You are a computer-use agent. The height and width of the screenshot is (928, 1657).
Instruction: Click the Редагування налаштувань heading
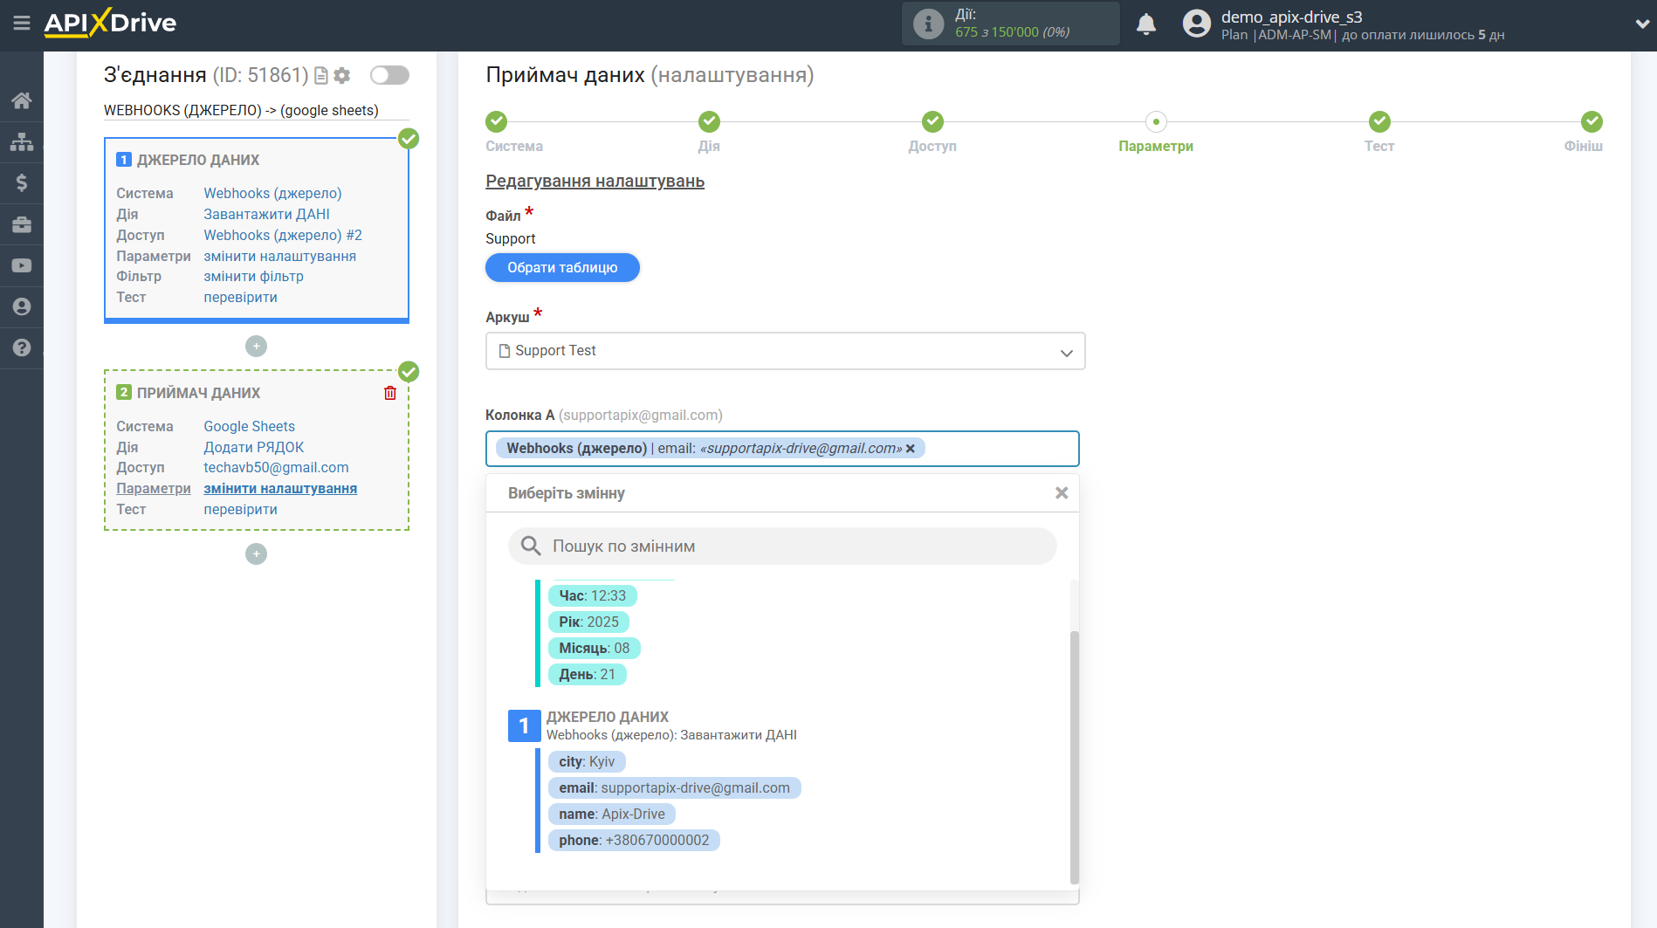pos(595,182)
